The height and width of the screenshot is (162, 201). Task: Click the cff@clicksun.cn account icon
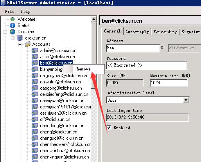click(x=35, y=119)
